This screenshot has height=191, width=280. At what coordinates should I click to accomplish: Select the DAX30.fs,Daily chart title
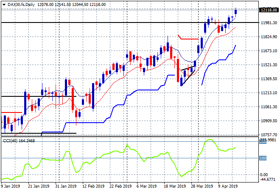coord(21,5)
